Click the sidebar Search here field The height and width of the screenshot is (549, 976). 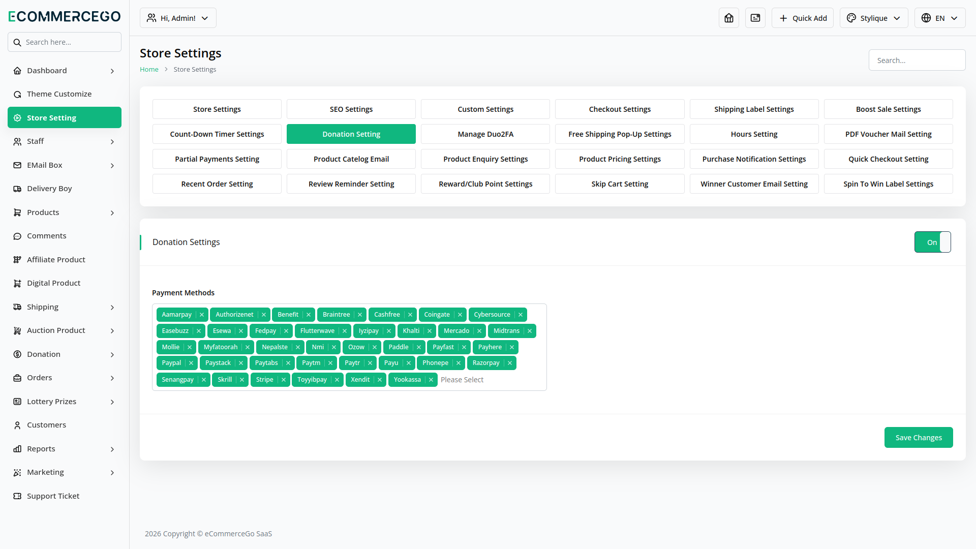point(65,42)
